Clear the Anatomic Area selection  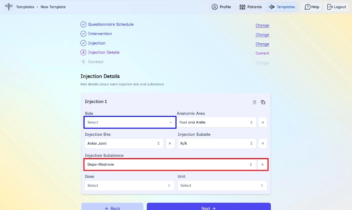(x=263, y=122)
